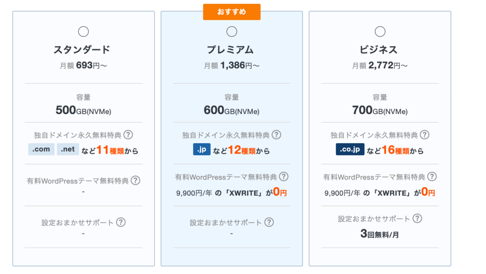This screenshot has height=274, width=486.
Task: Click プレミアム 設定おまかせサポート help icon
Action: tap(269, 222)
